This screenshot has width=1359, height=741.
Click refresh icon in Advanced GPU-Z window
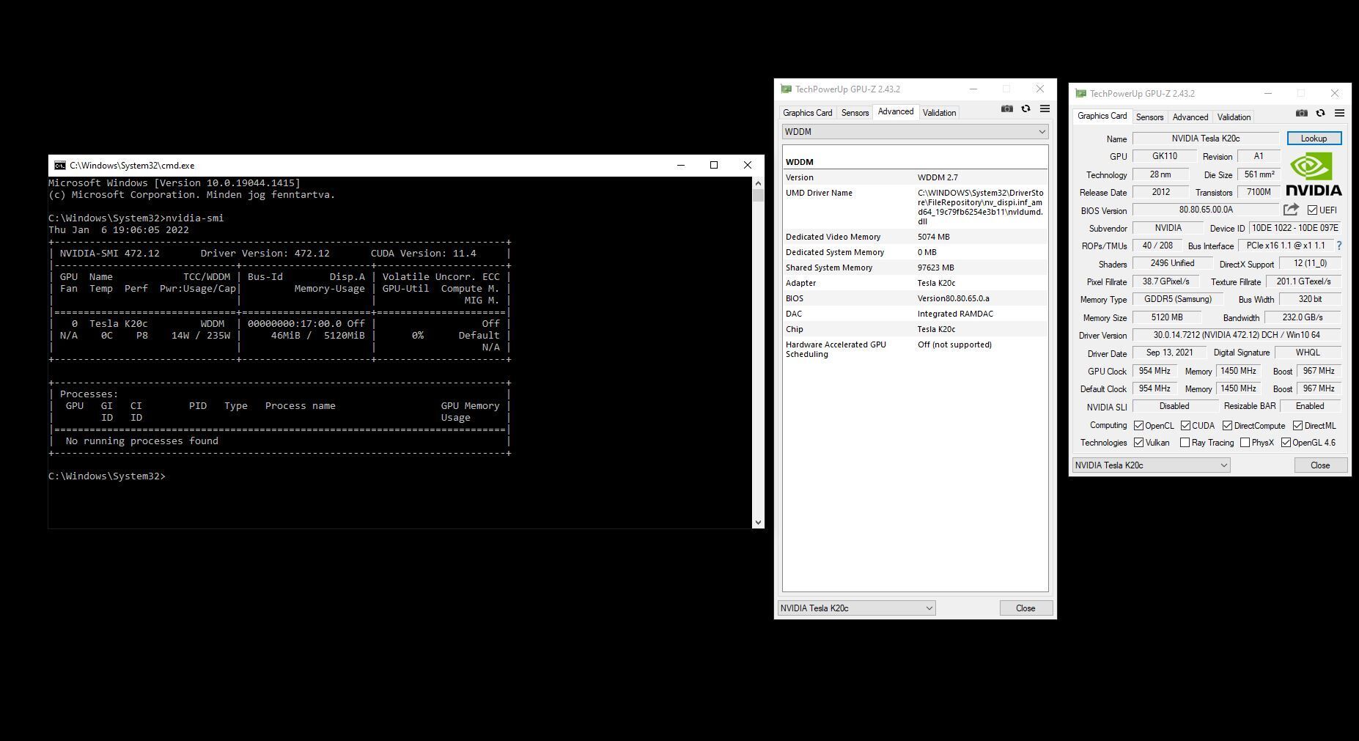coord(1025,108)
